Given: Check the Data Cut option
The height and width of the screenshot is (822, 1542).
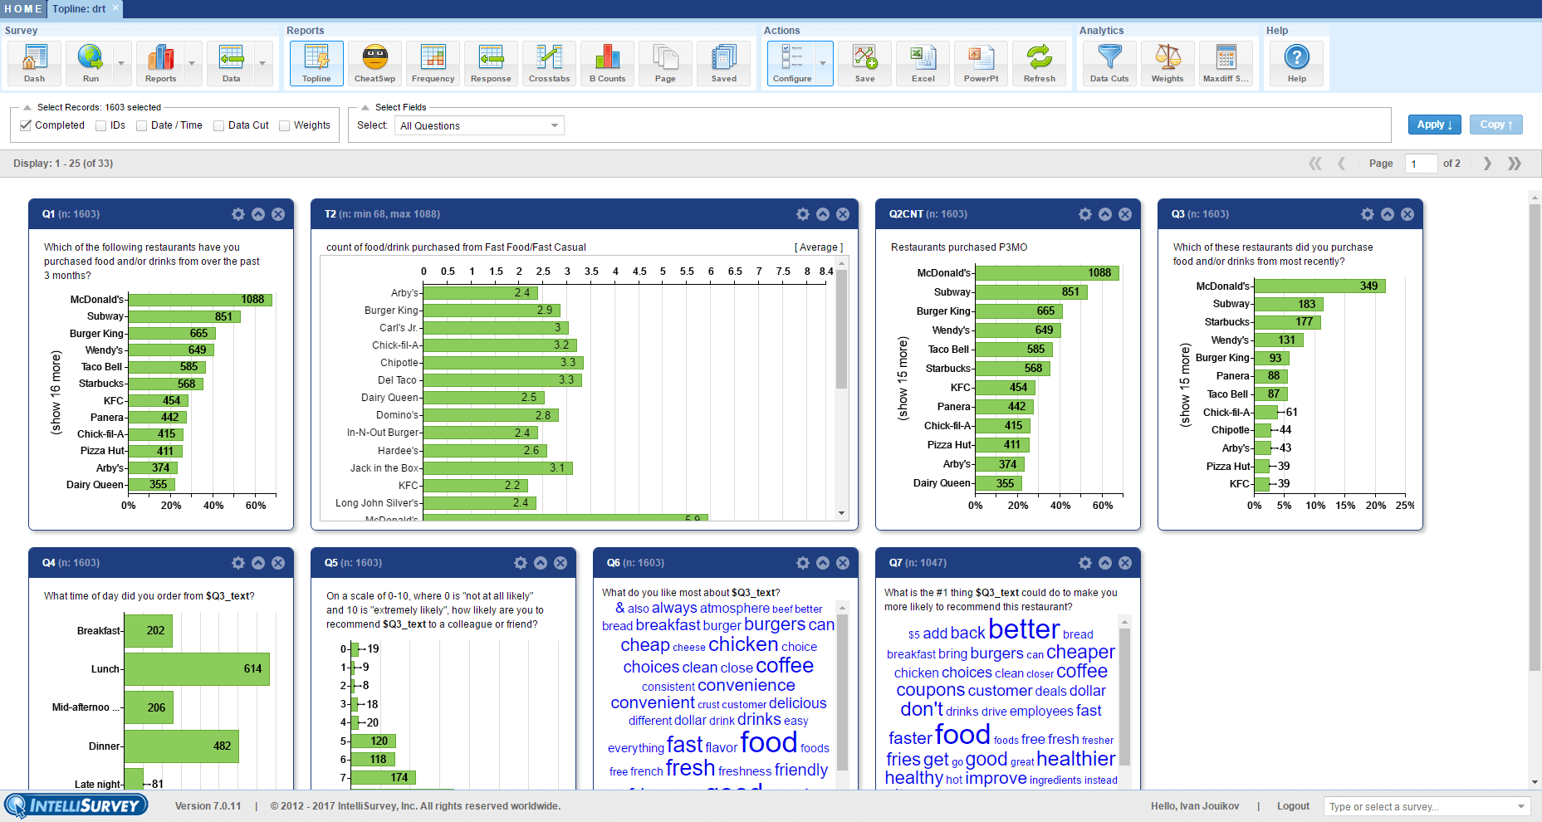Looking at the screenshot, I should pos(219,125).
